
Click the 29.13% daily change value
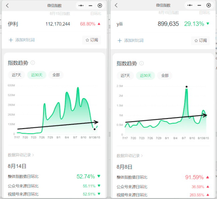[194, 24]
